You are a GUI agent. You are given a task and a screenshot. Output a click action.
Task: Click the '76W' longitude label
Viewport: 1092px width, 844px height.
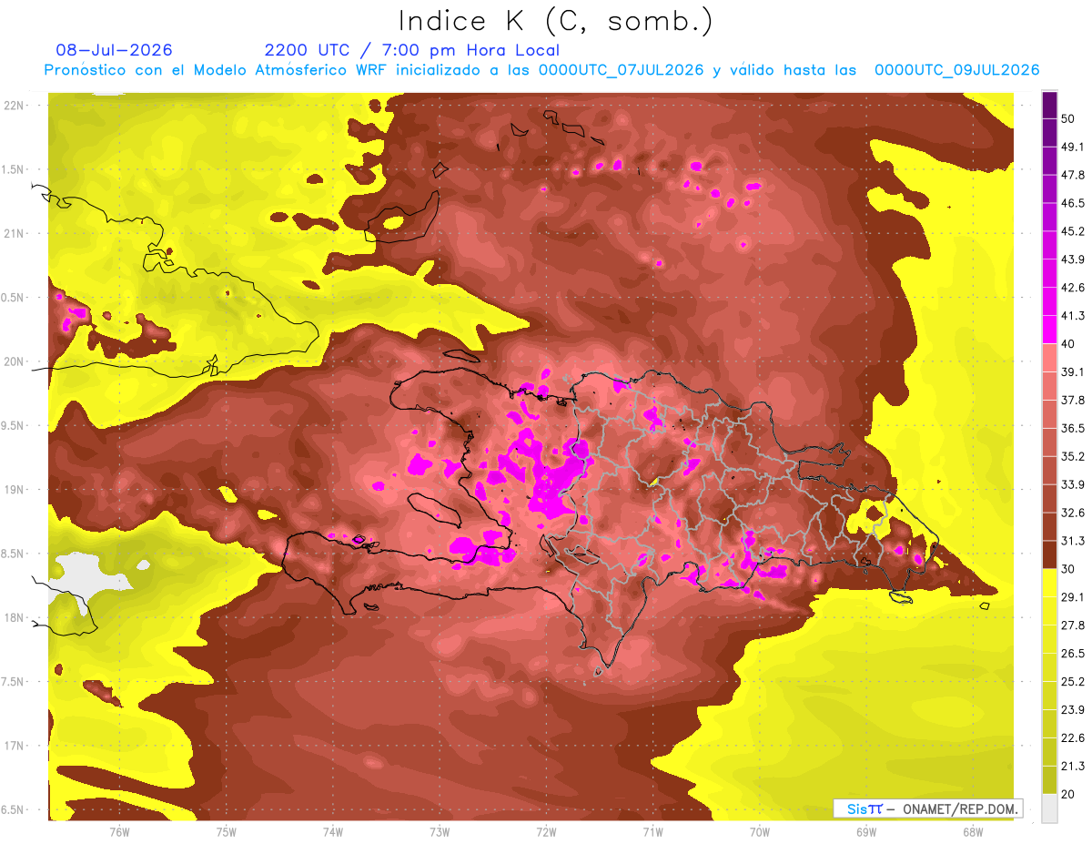point(119,831)
